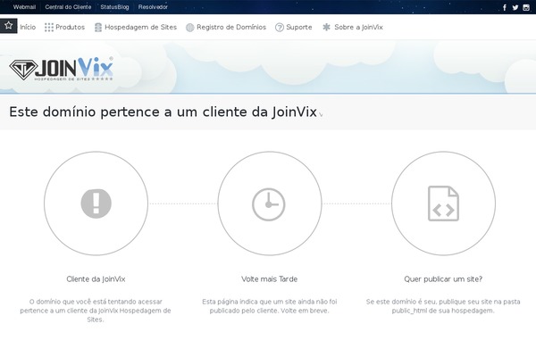Click the JoinVix logo
The width and height of the screenshot is (536, 357).
click(61, 69)
